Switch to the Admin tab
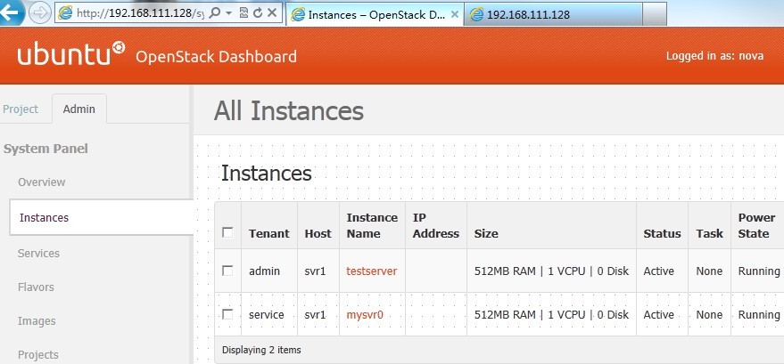 point(79,109)
